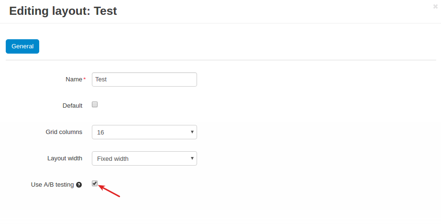Click the Fixed width text in Layout width

113,159
